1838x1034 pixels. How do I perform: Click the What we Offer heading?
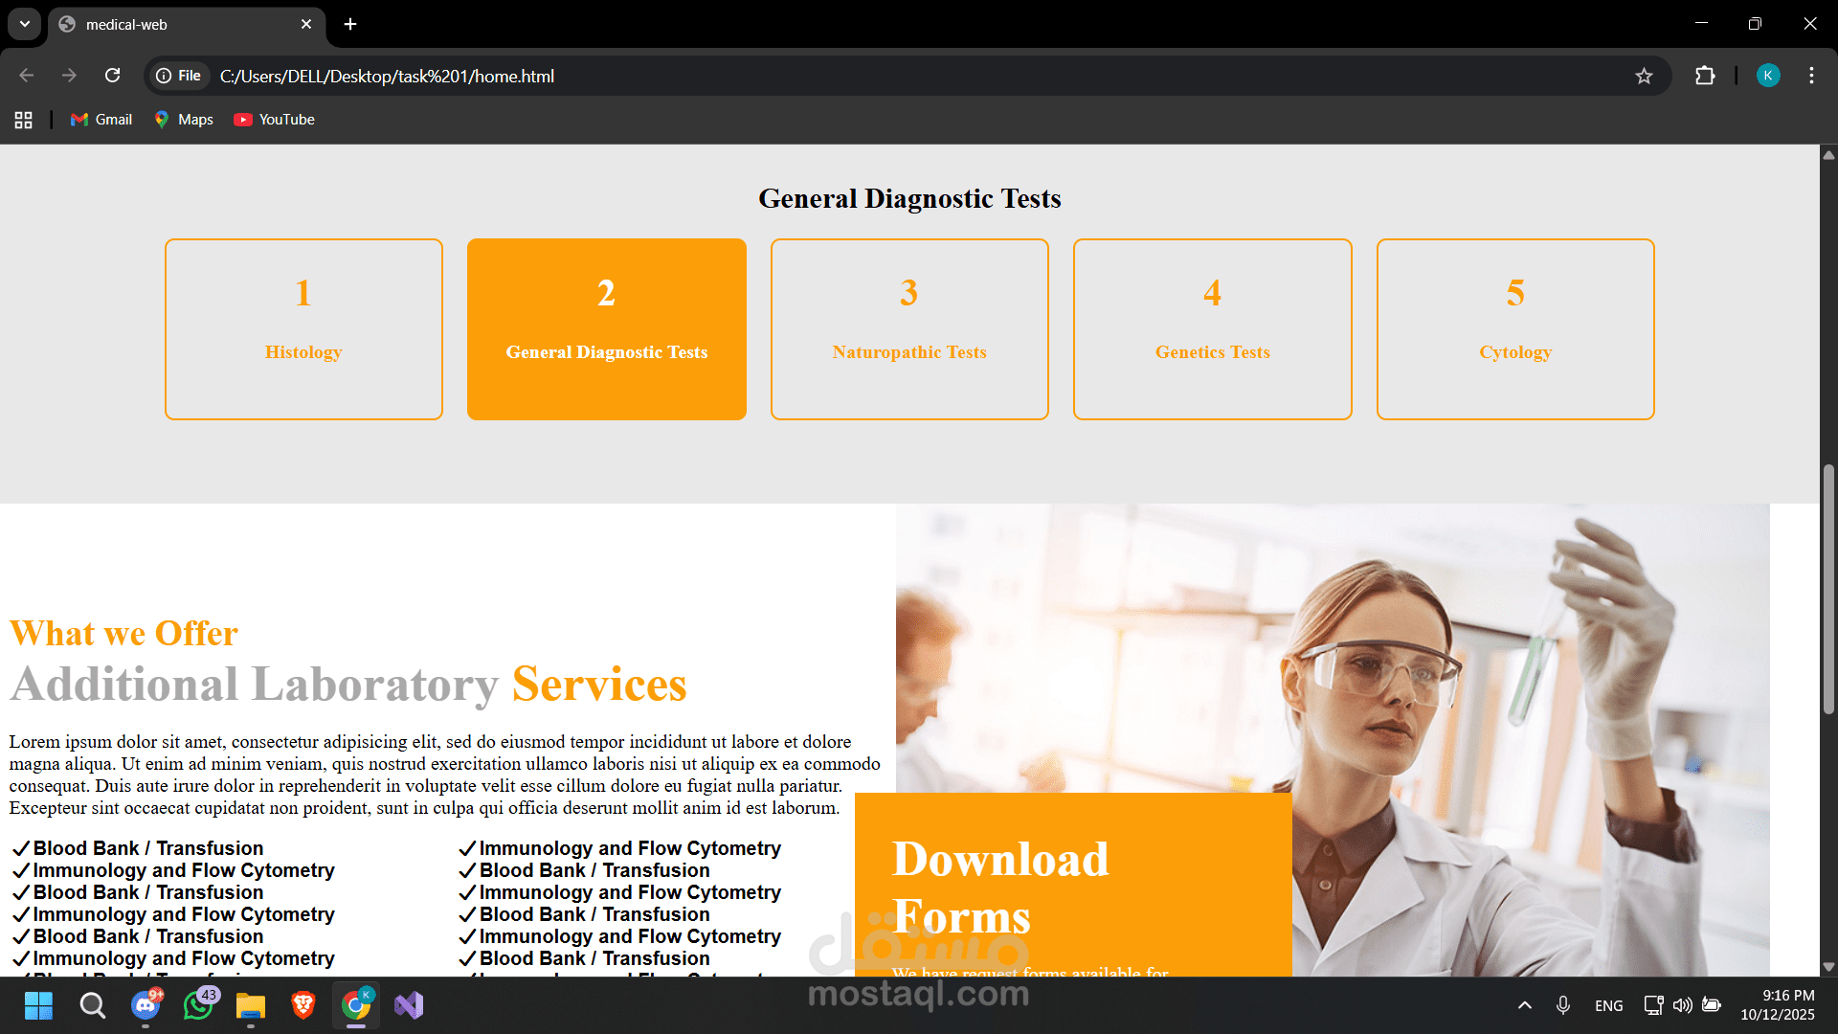(123, 634)
